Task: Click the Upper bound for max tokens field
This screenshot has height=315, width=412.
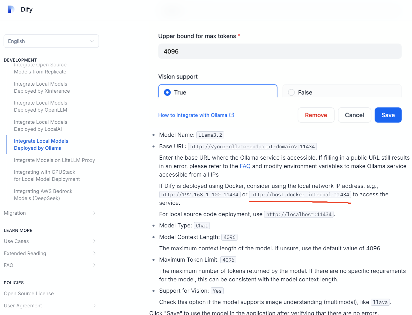Action: [x=280, y=51]
